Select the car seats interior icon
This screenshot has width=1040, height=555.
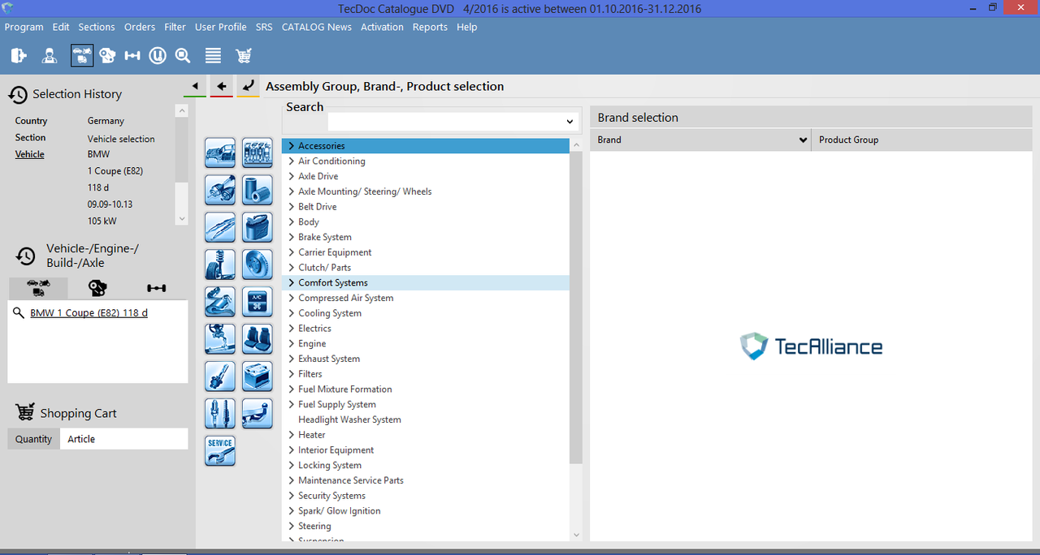pos(258,339)
